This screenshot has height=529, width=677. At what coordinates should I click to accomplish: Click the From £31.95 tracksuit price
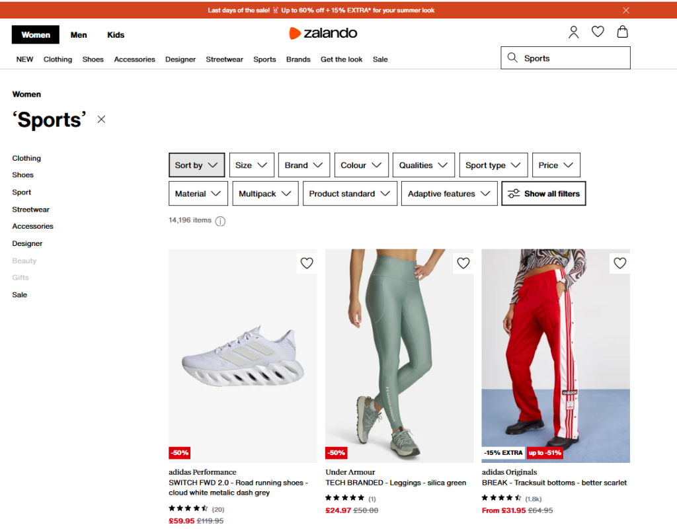point(504,510)
